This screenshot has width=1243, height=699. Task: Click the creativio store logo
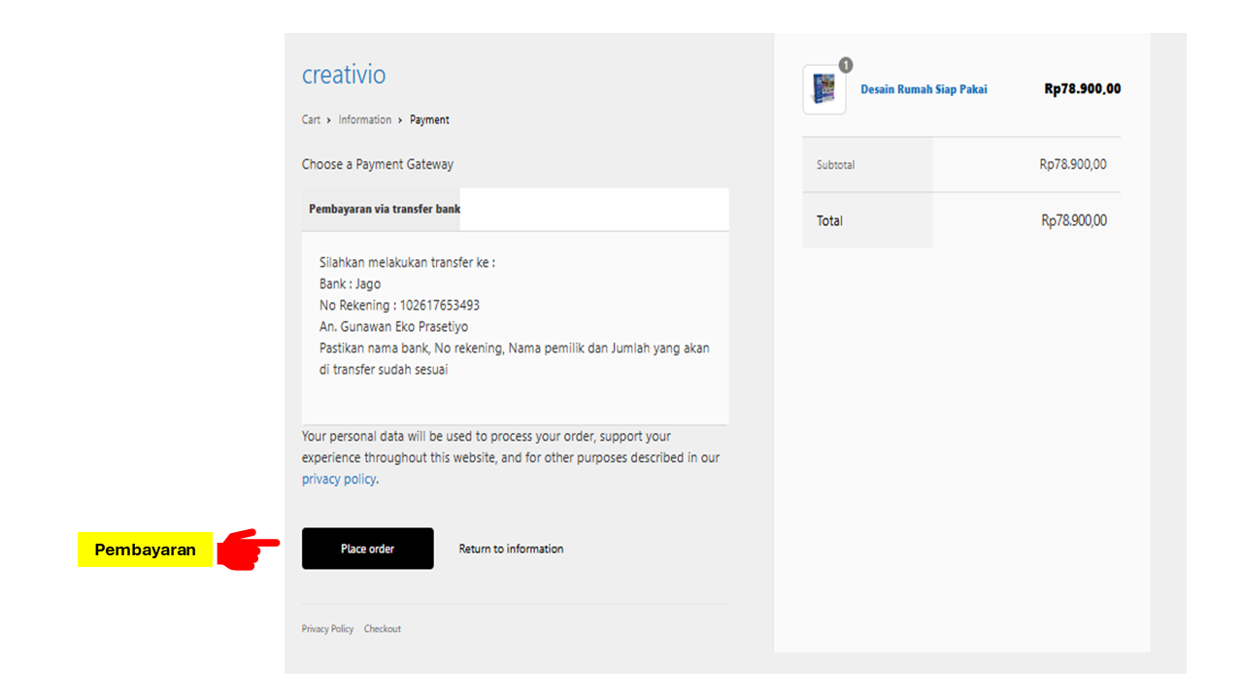coord(344,75)
